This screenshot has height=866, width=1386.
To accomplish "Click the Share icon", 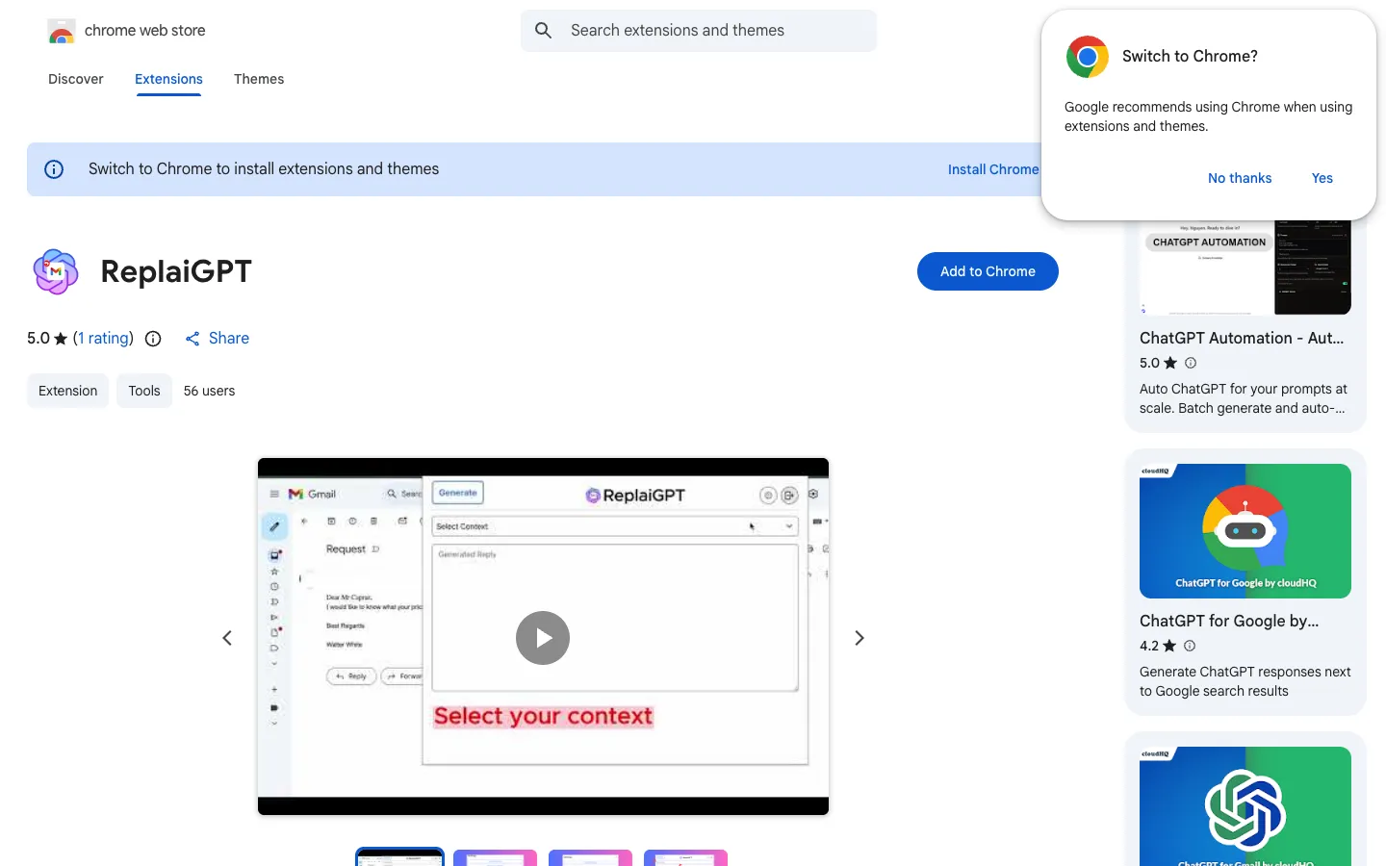I will coord(192,339).
